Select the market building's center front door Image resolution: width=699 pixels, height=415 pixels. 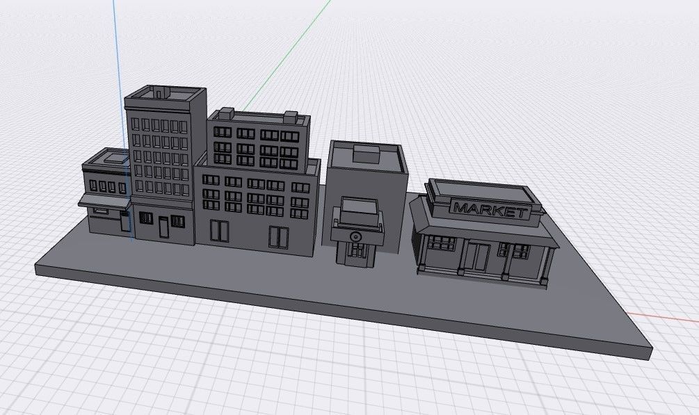477,256
